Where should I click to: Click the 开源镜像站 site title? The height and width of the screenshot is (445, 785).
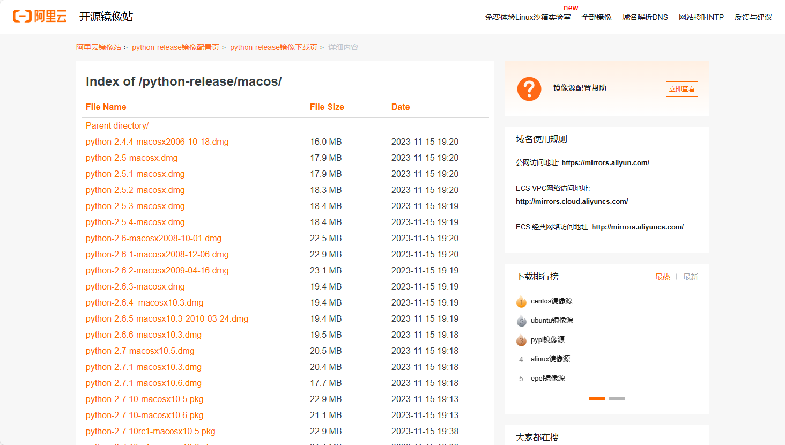[x=106, y=17]
